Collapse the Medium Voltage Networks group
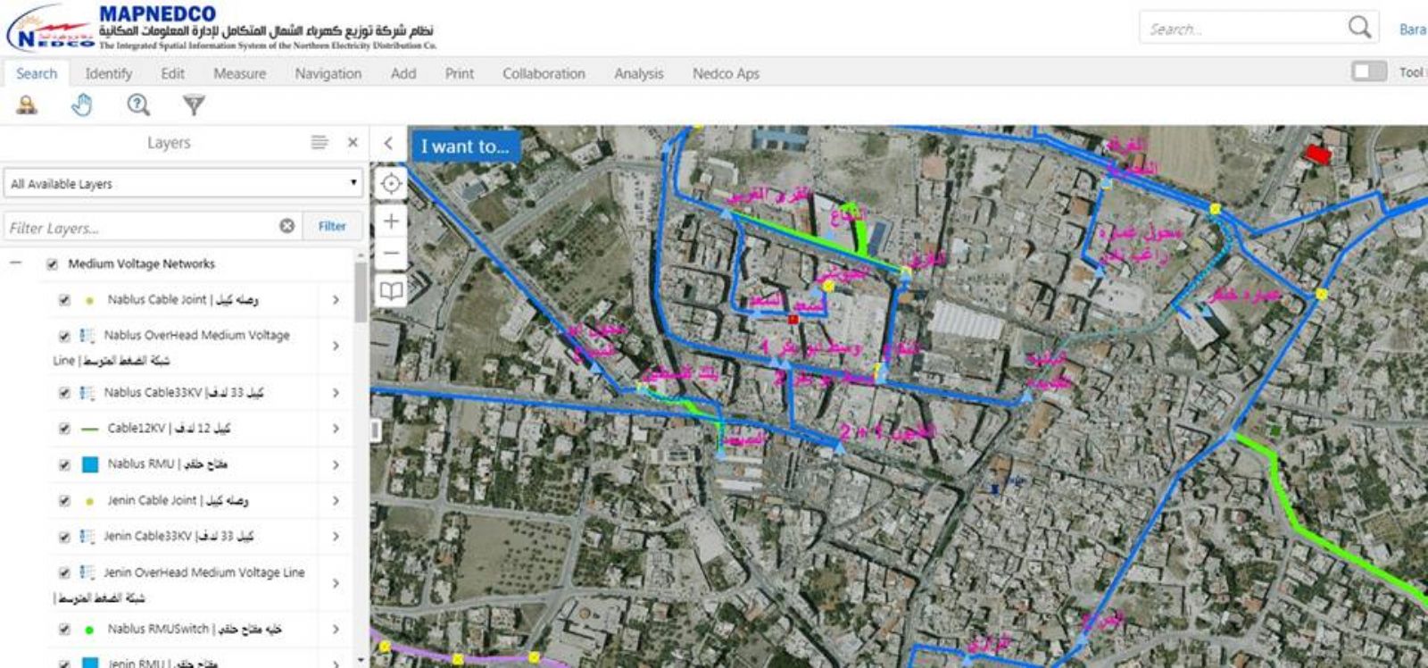The height and width of the screenshot is (668, 1428). (x=15, y=263)
